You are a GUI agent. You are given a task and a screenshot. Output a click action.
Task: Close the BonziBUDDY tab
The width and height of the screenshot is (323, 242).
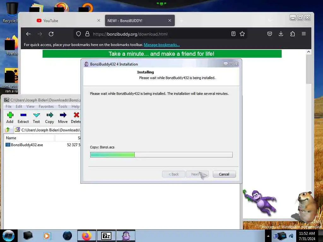(169, 20)
